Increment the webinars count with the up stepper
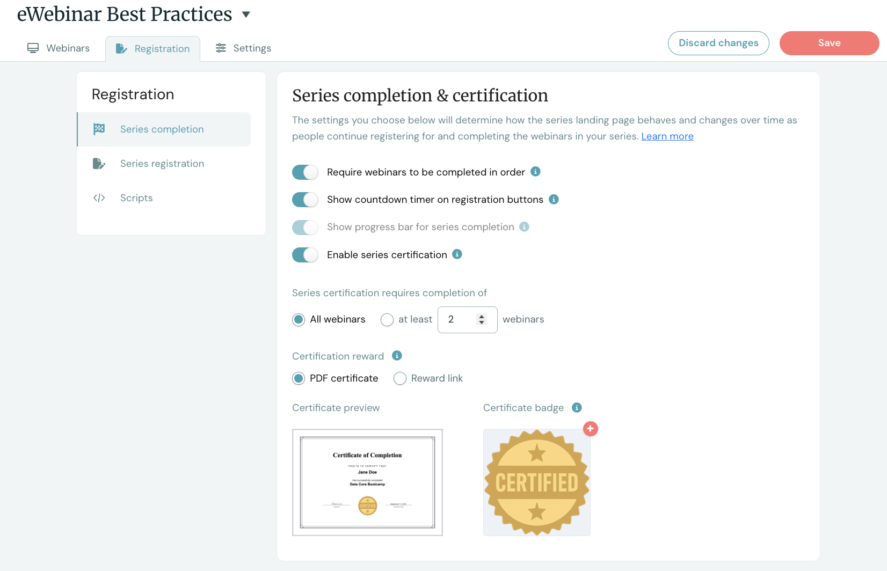 (x=482, y=316)
